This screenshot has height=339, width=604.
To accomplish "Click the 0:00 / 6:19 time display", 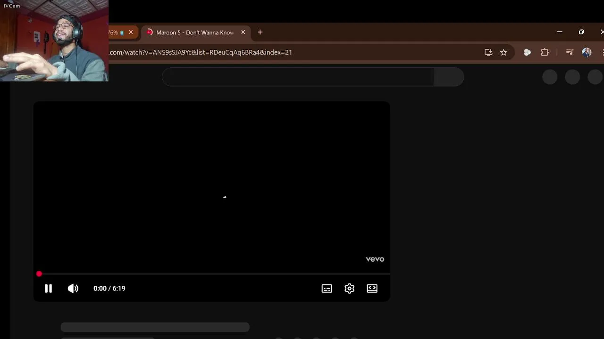I will [x=109, y=289].
